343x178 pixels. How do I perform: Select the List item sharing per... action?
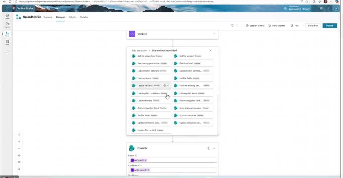tap(193, 85)
